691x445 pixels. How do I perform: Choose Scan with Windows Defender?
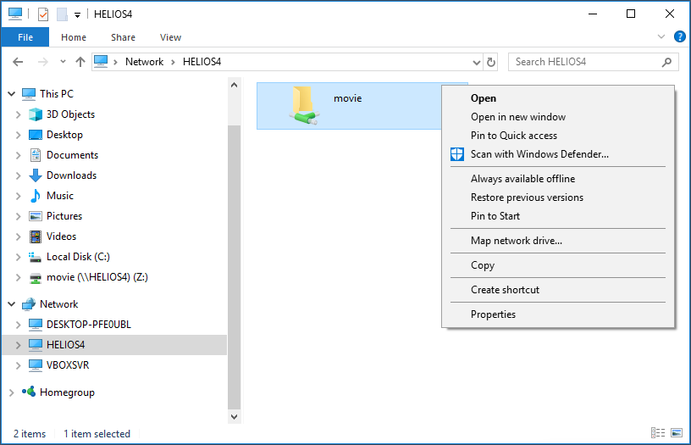pyautogui.click(x=539, y=154)
